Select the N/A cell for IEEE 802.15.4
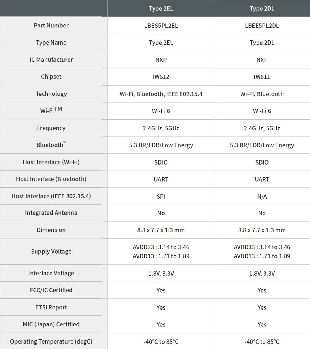Image resolution: width=310 pixels, height=349 pixels. click(x=262, y=196)
